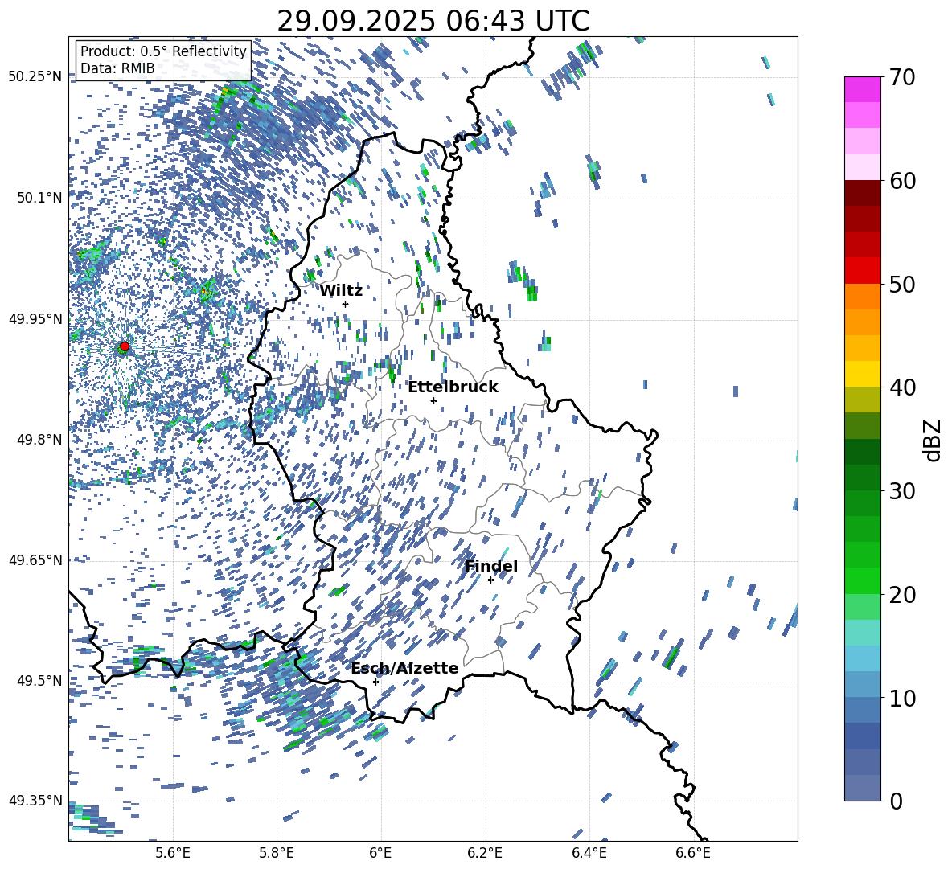Screen dimensions: 952x869
Task: Click the 50.25°N latitude tick label
Action: click(35, 77)
